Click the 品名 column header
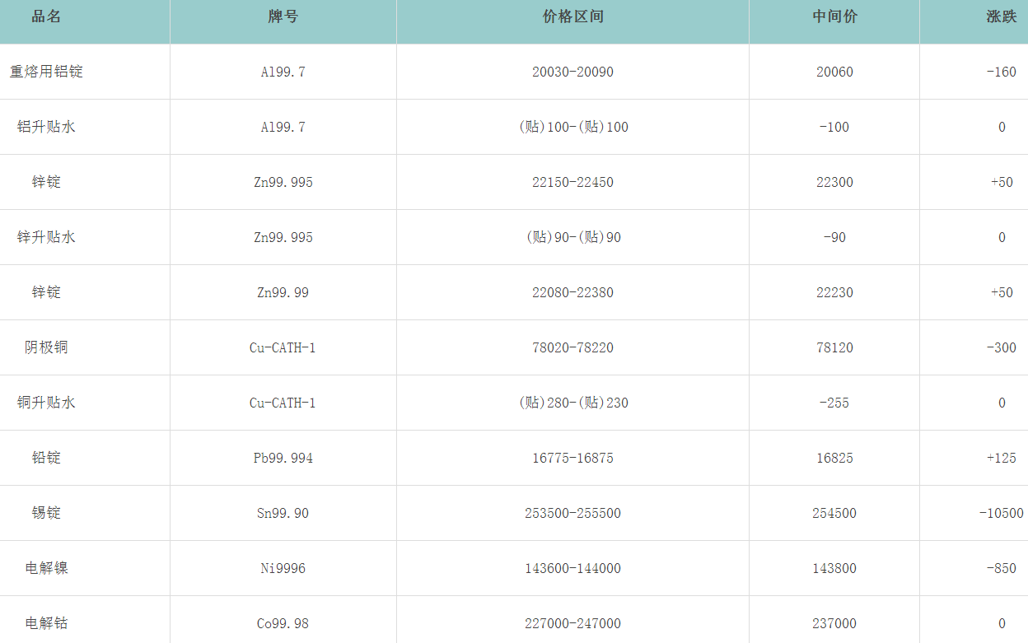1028x643 pixels. coord(46,17)
